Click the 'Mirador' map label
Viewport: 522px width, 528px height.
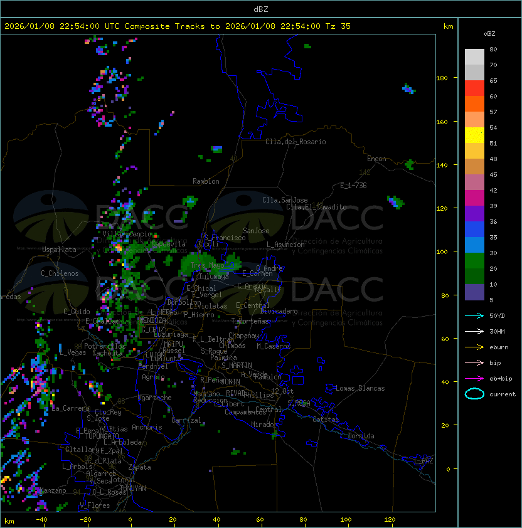pyautogui.click(x=264, y=425)
